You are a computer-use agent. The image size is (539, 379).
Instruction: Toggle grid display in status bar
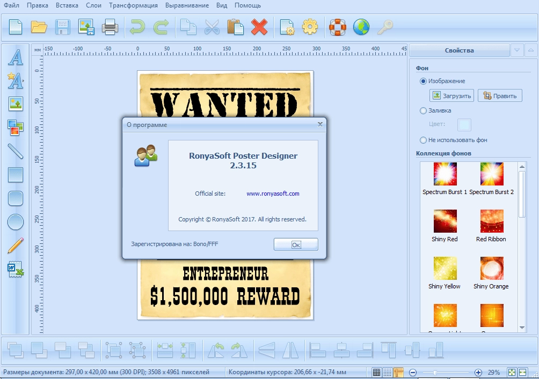pyautogui.click(x=376, y=373)
